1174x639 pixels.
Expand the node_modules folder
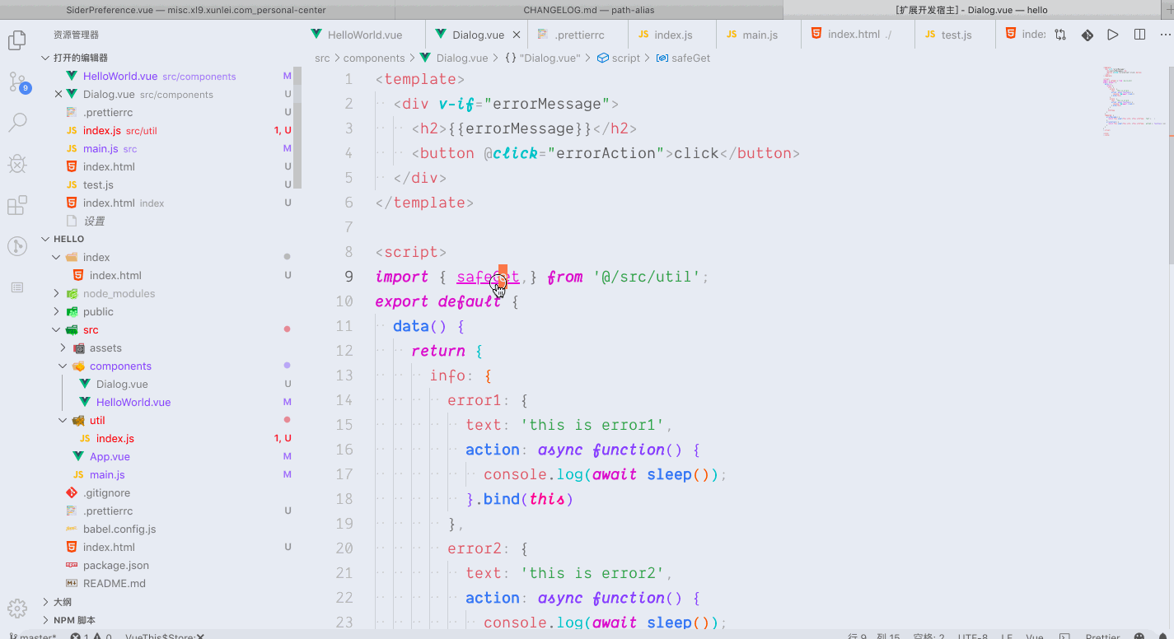click(x=57, y=293)
